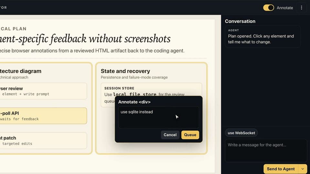The image size is (310, 174).
Task: Click the 'Annotate <div>' popup title
Action: (x=134, y=102)
